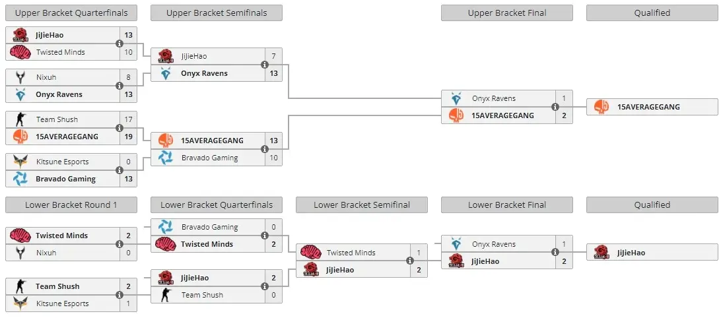Open info icon for Kitsune Esports vs Bravado Gaming
This screenshot has width=721, height=318.
tap(120, 170)
